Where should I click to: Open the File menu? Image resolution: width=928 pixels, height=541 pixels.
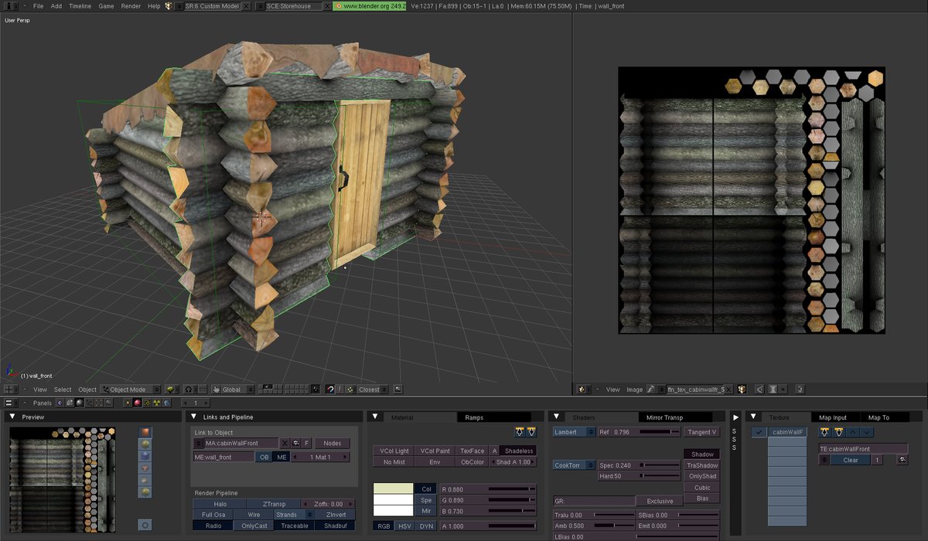point(38,5)
